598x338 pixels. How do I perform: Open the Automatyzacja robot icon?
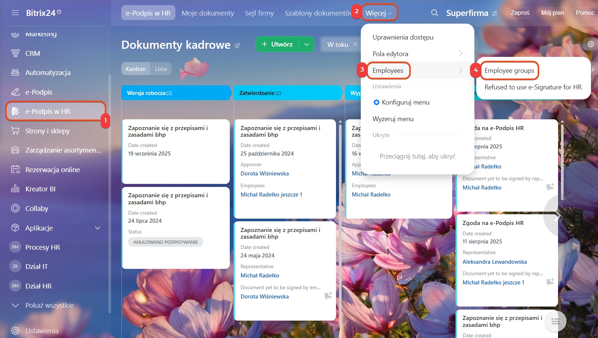point(15,72)
